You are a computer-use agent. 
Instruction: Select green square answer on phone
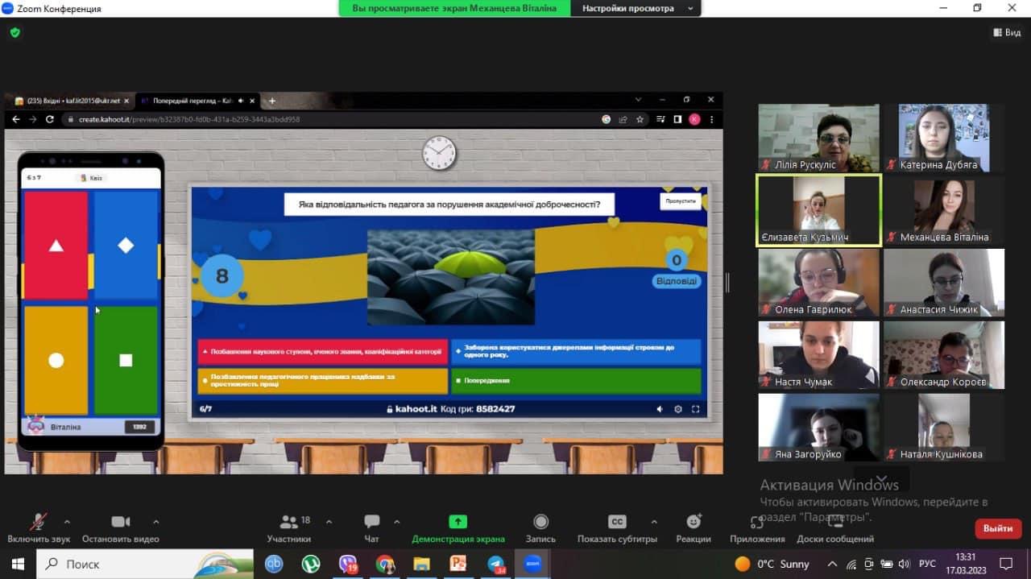coord(126,360)
